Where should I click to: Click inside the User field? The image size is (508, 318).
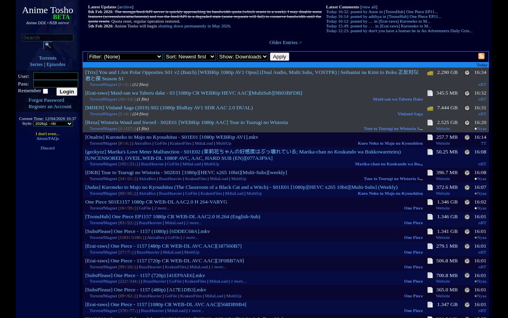coord(56,76)
